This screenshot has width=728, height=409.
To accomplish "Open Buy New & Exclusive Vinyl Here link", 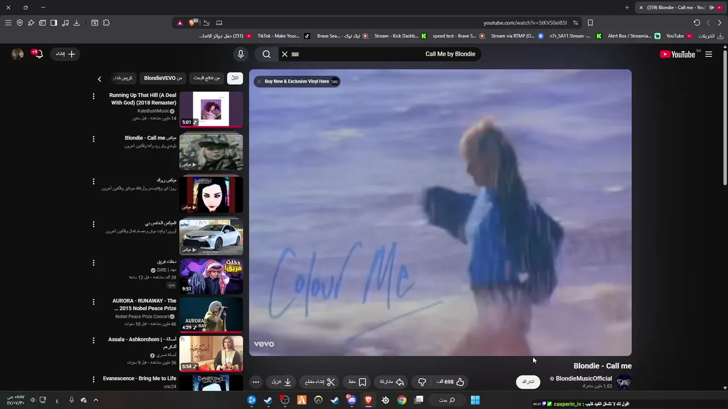I will (x=297, y=81).
